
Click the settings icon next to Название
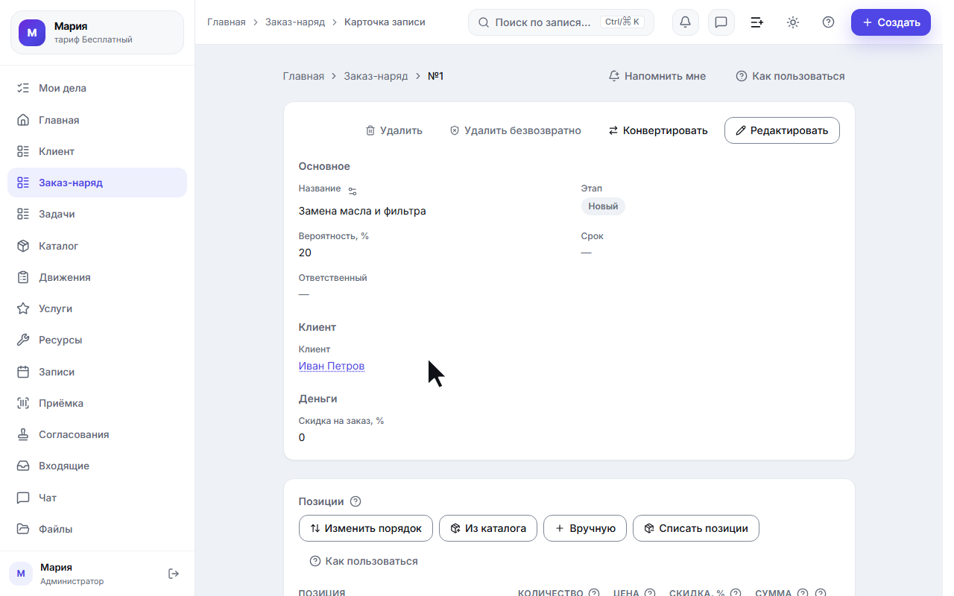tap(353, 191)
